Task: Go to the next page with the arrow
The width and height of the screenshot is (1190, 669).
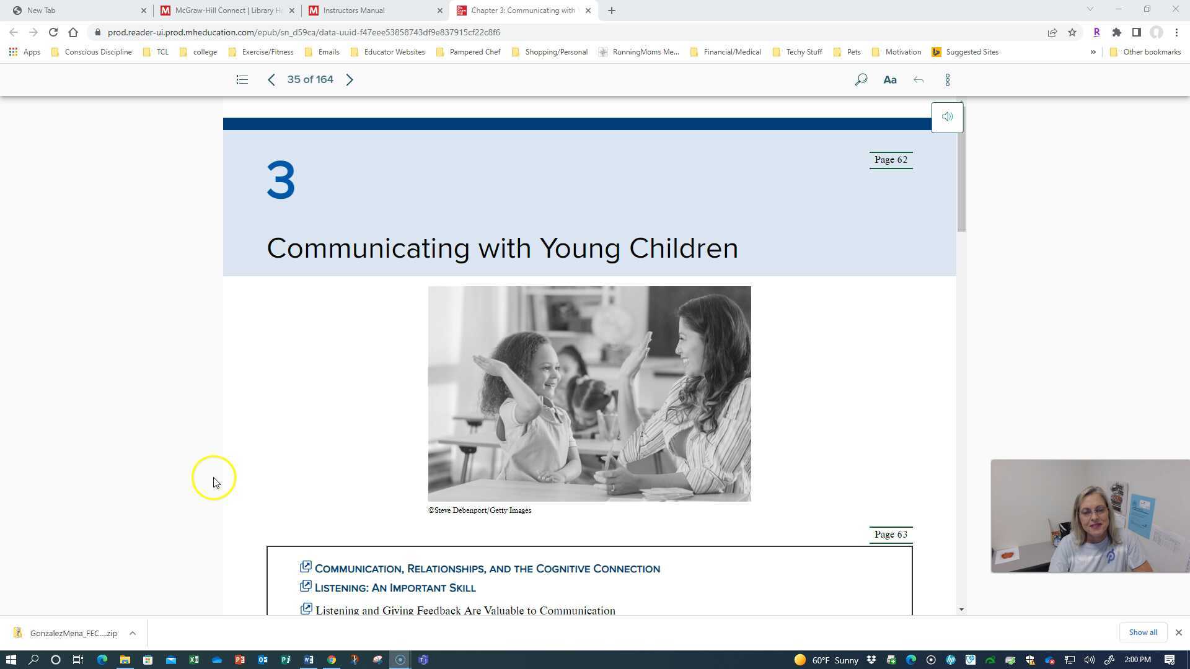Action: click(350, 79)
